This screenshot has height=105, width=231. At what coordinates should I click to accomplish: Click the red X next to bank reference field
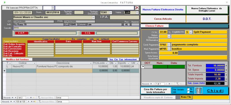(x=137, y=8)
